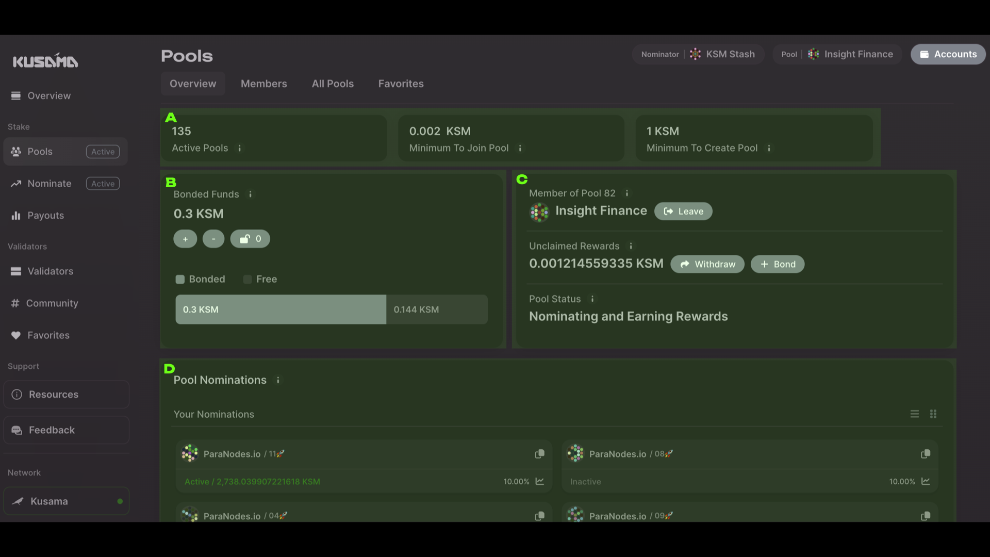Open Payouts via the bar chart icon
The image size is (990, 557).
16,215
